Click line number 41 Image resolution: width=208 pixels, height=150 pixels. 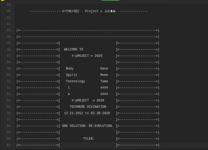9,18
